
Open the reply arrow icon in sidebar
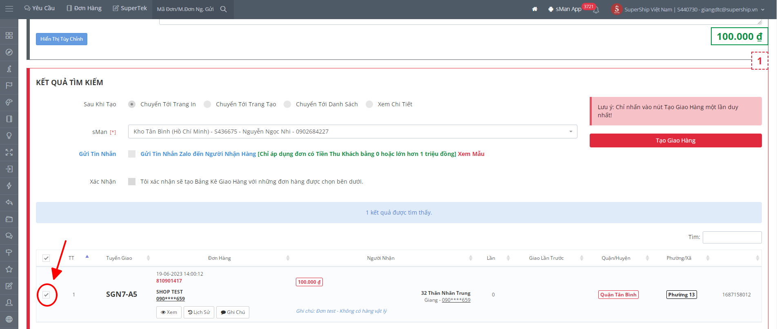tap(9, 202)
